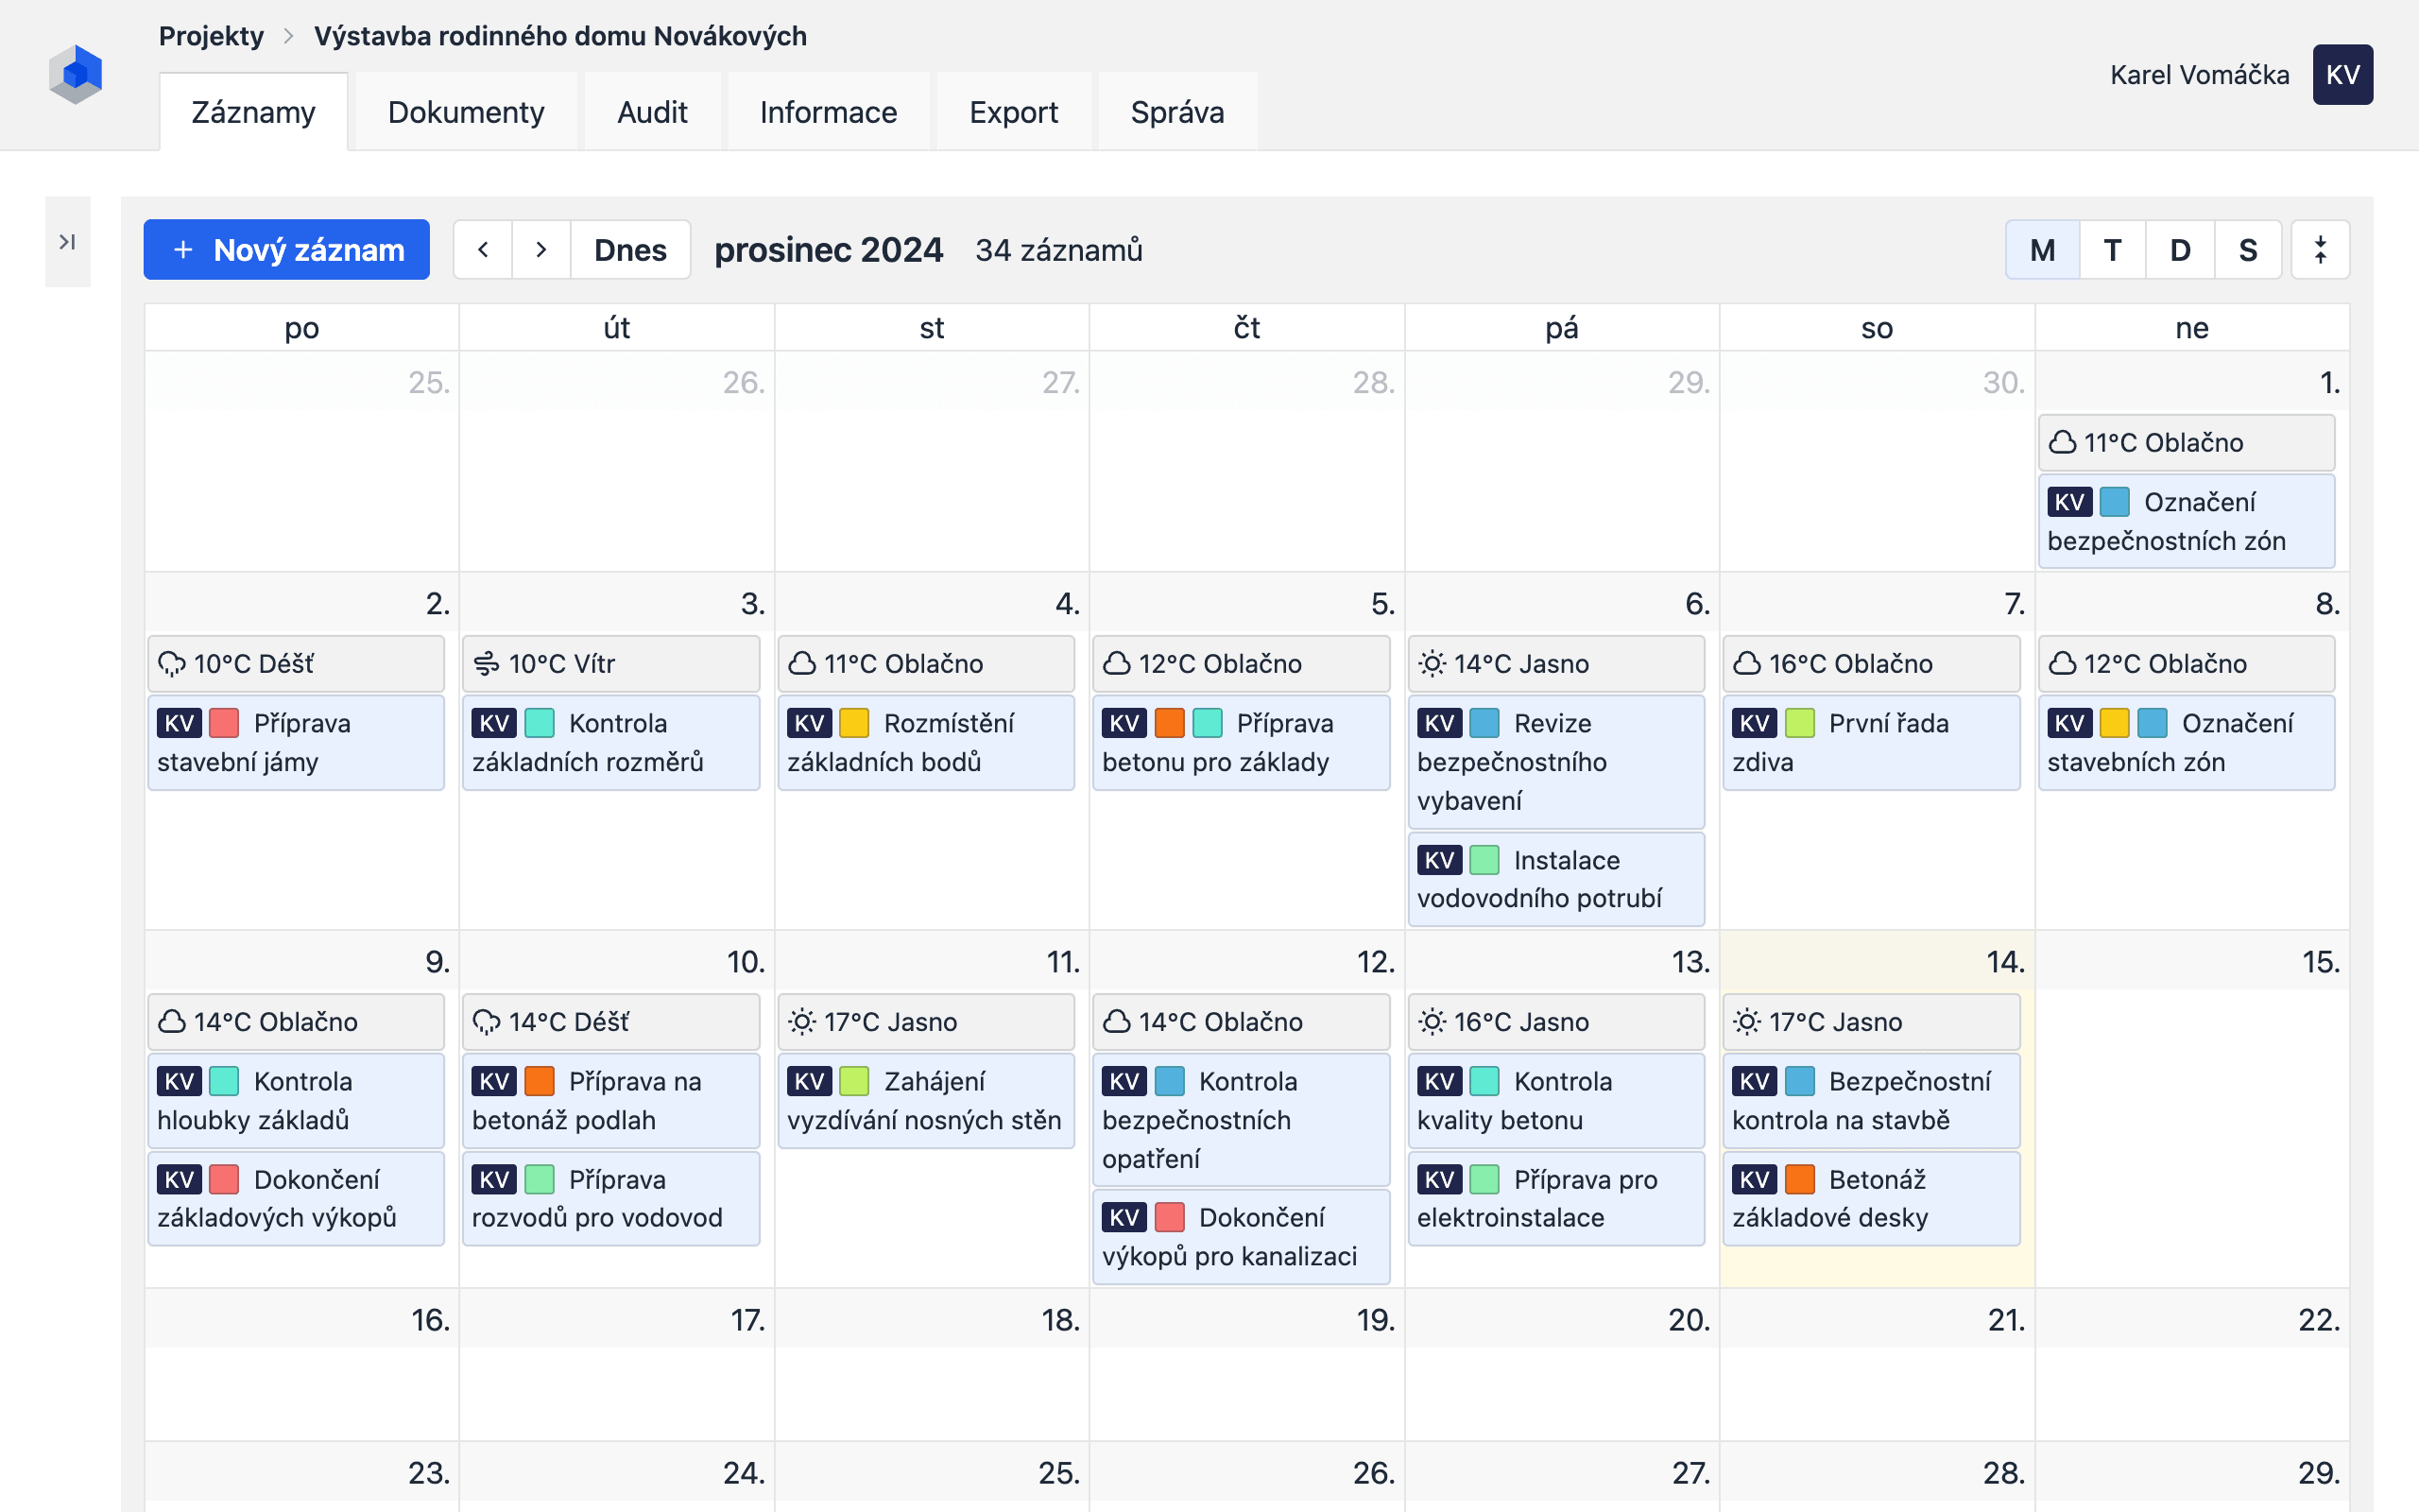Click Výstavba rodinného domu Novákových breadcrumb

tap(559, 36)
